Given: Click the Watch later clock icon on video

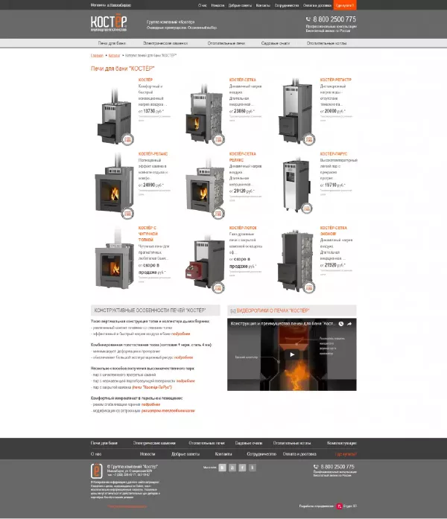Looking at the screenshot, I should click(341, 324).
